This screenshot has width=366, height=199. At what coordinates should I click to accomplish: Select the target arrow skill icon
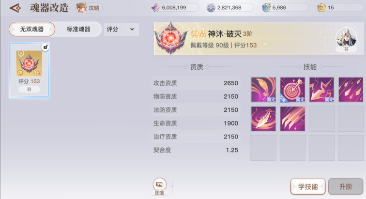[292, 90]
